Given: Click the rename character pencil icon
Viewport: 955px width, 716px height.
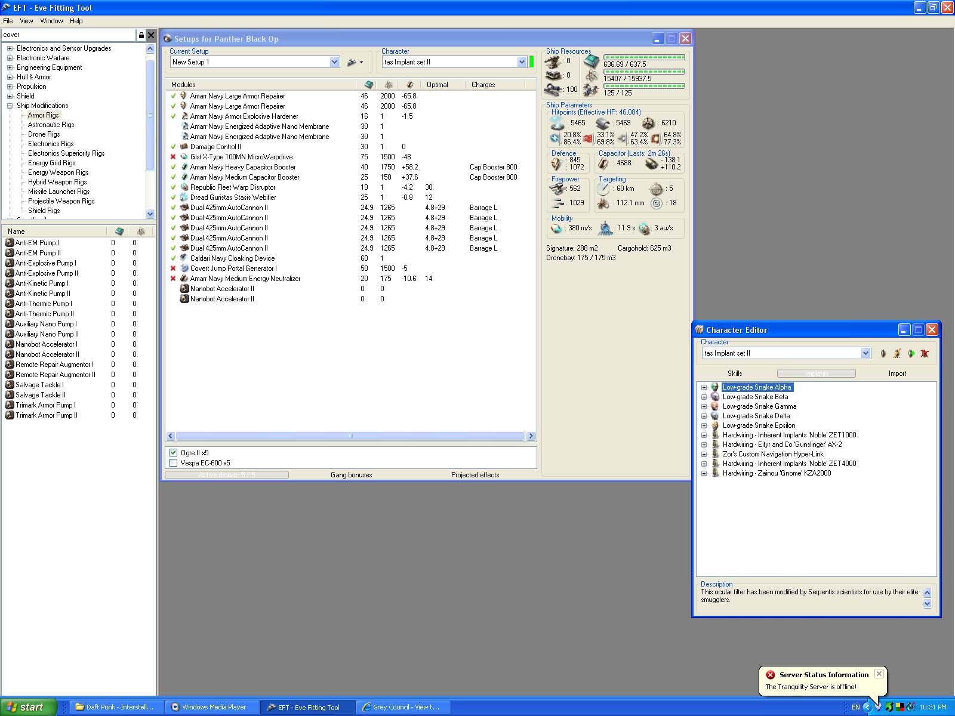Looking at the screenshot, I should 897,354.
